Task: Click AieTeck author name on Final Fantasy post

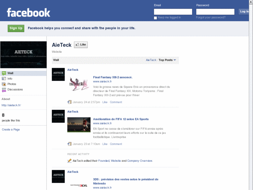Action: tap(73, 70)
